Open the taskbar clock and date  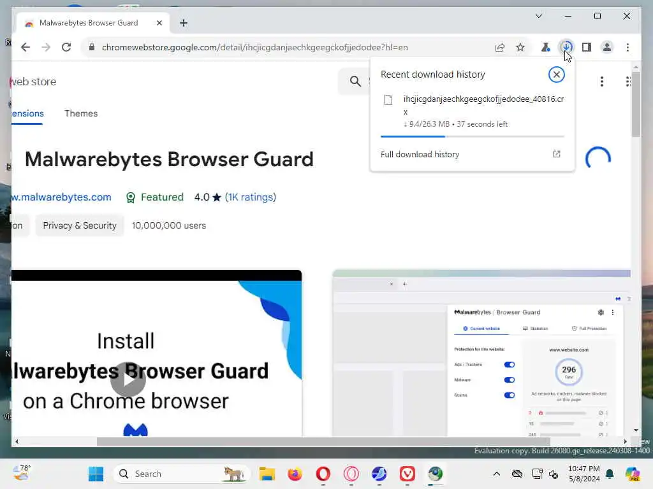[x=584, y=474]
